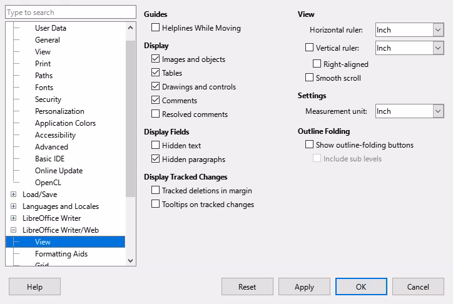
Task: Click the Reset button
Action: (247, 286)
